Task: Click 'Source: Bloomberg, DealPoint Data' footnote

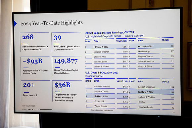Action: (102, 110)
